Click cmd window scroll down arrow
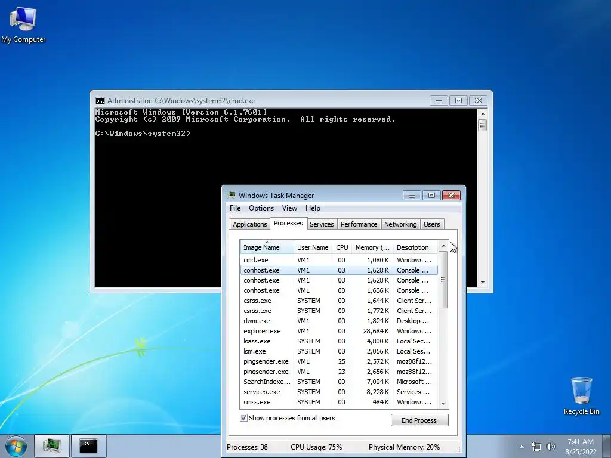Screen dimensions: 611x458 click(482, 282)
